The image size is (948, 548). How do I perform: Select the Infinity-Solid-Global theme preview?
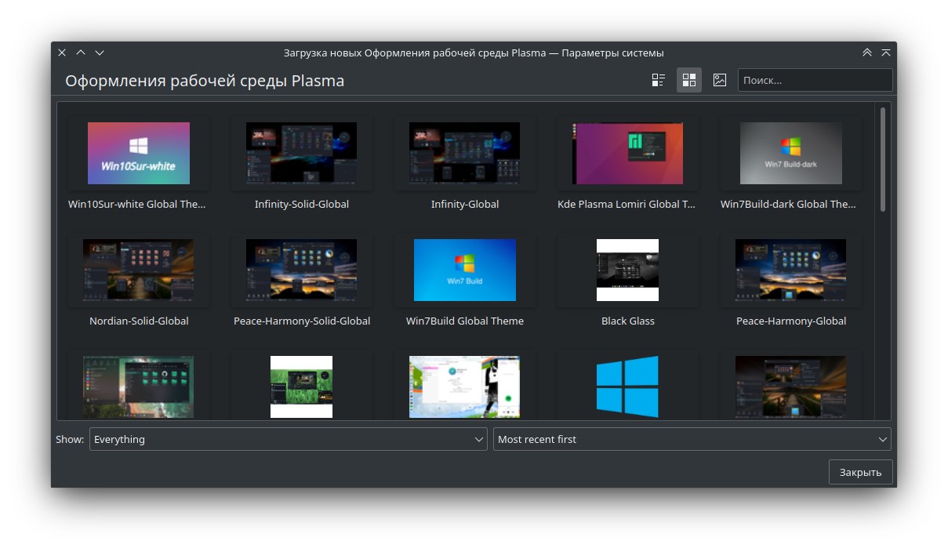(302, 153)
